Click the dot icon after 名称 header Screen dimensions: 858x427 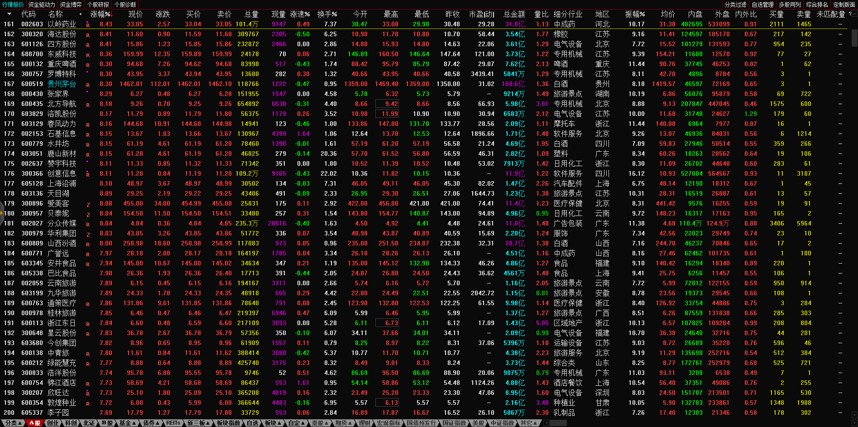click(x=81, y=14)
